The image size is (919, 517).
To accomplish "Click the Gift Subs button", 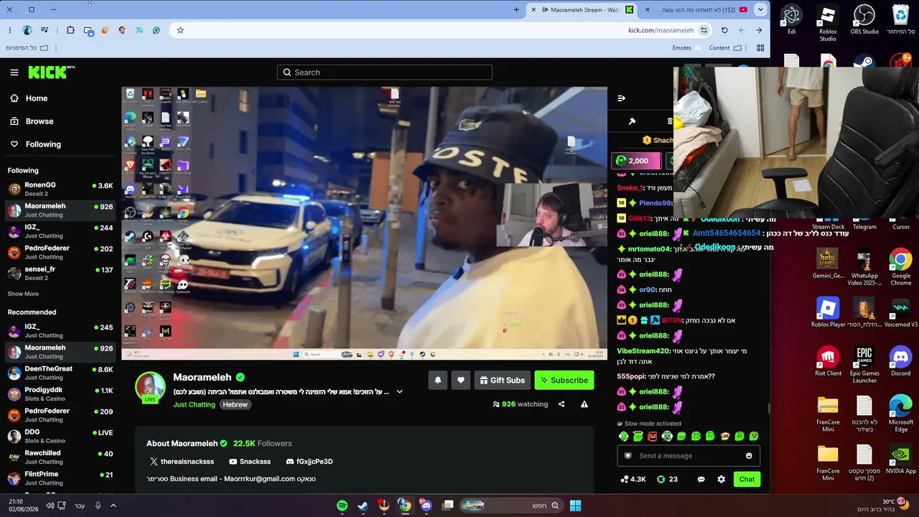I will (503, 380).
